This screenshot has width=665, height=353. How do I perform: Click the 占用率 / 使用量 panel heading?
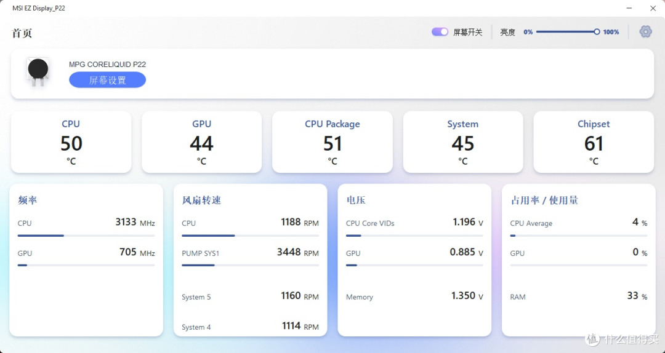[544, 200]
